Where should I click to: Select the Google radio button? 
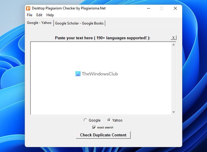85,120
